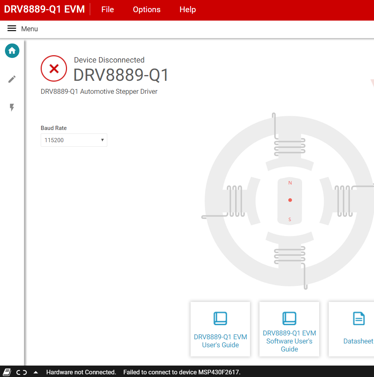Screen dimensions: 374x377
Task: Click the Baud Rate dropdown arrow
Action: [x=102, y=140]
